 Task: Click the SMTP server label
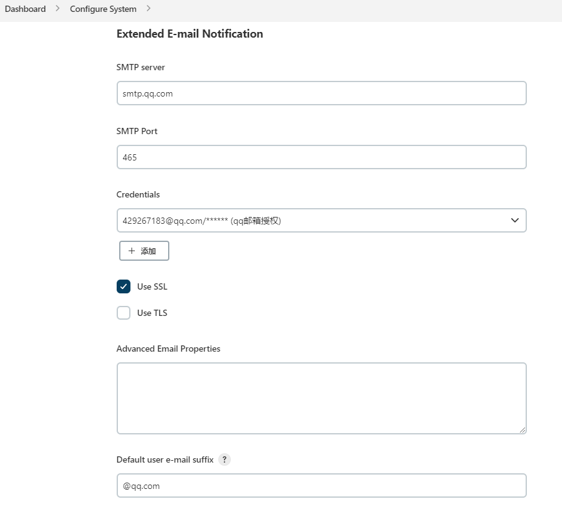[x=140, y=67]
